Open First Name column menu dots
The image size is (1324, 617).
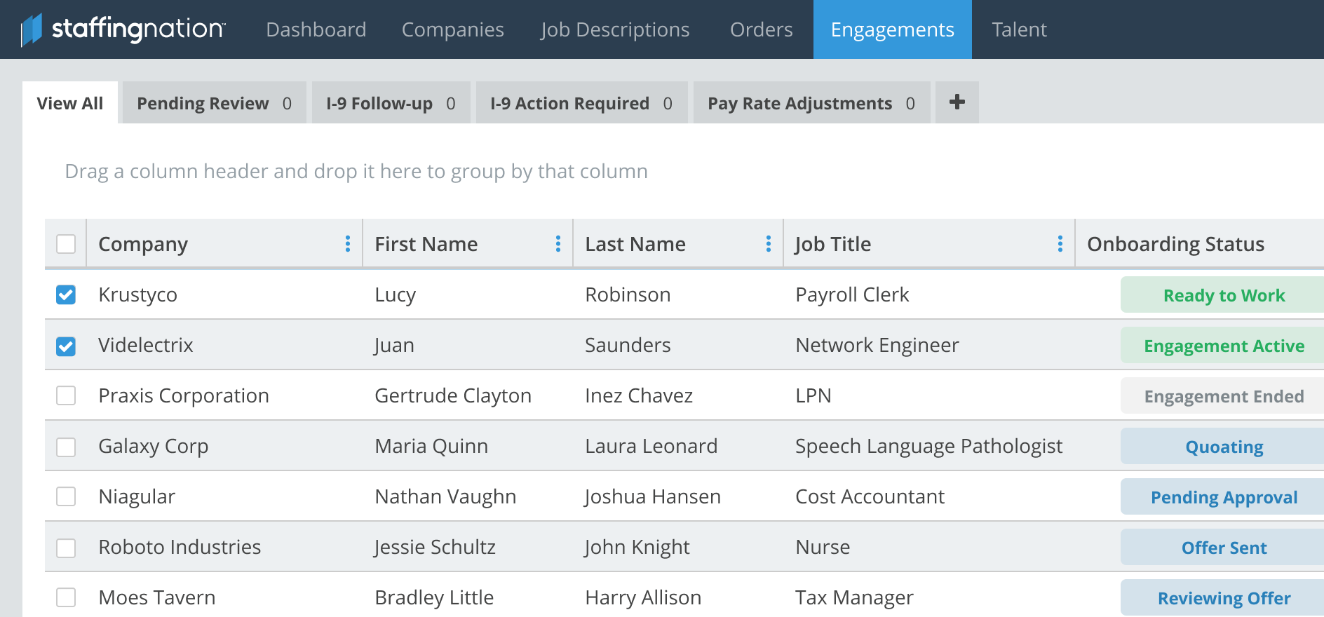coord(558,243)
